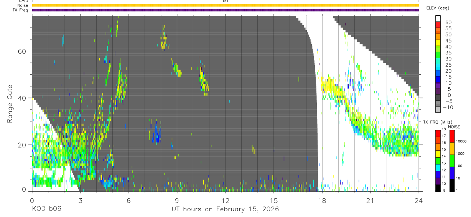Click the '18' tick on UT hours axis

point(322,201)
